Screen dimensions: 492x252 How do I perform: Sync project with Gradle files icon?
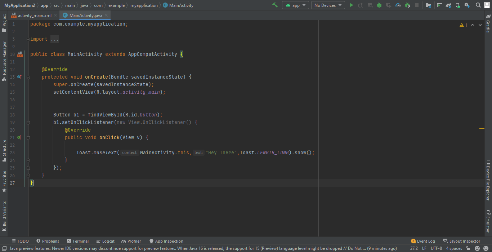tap(448, 5)
